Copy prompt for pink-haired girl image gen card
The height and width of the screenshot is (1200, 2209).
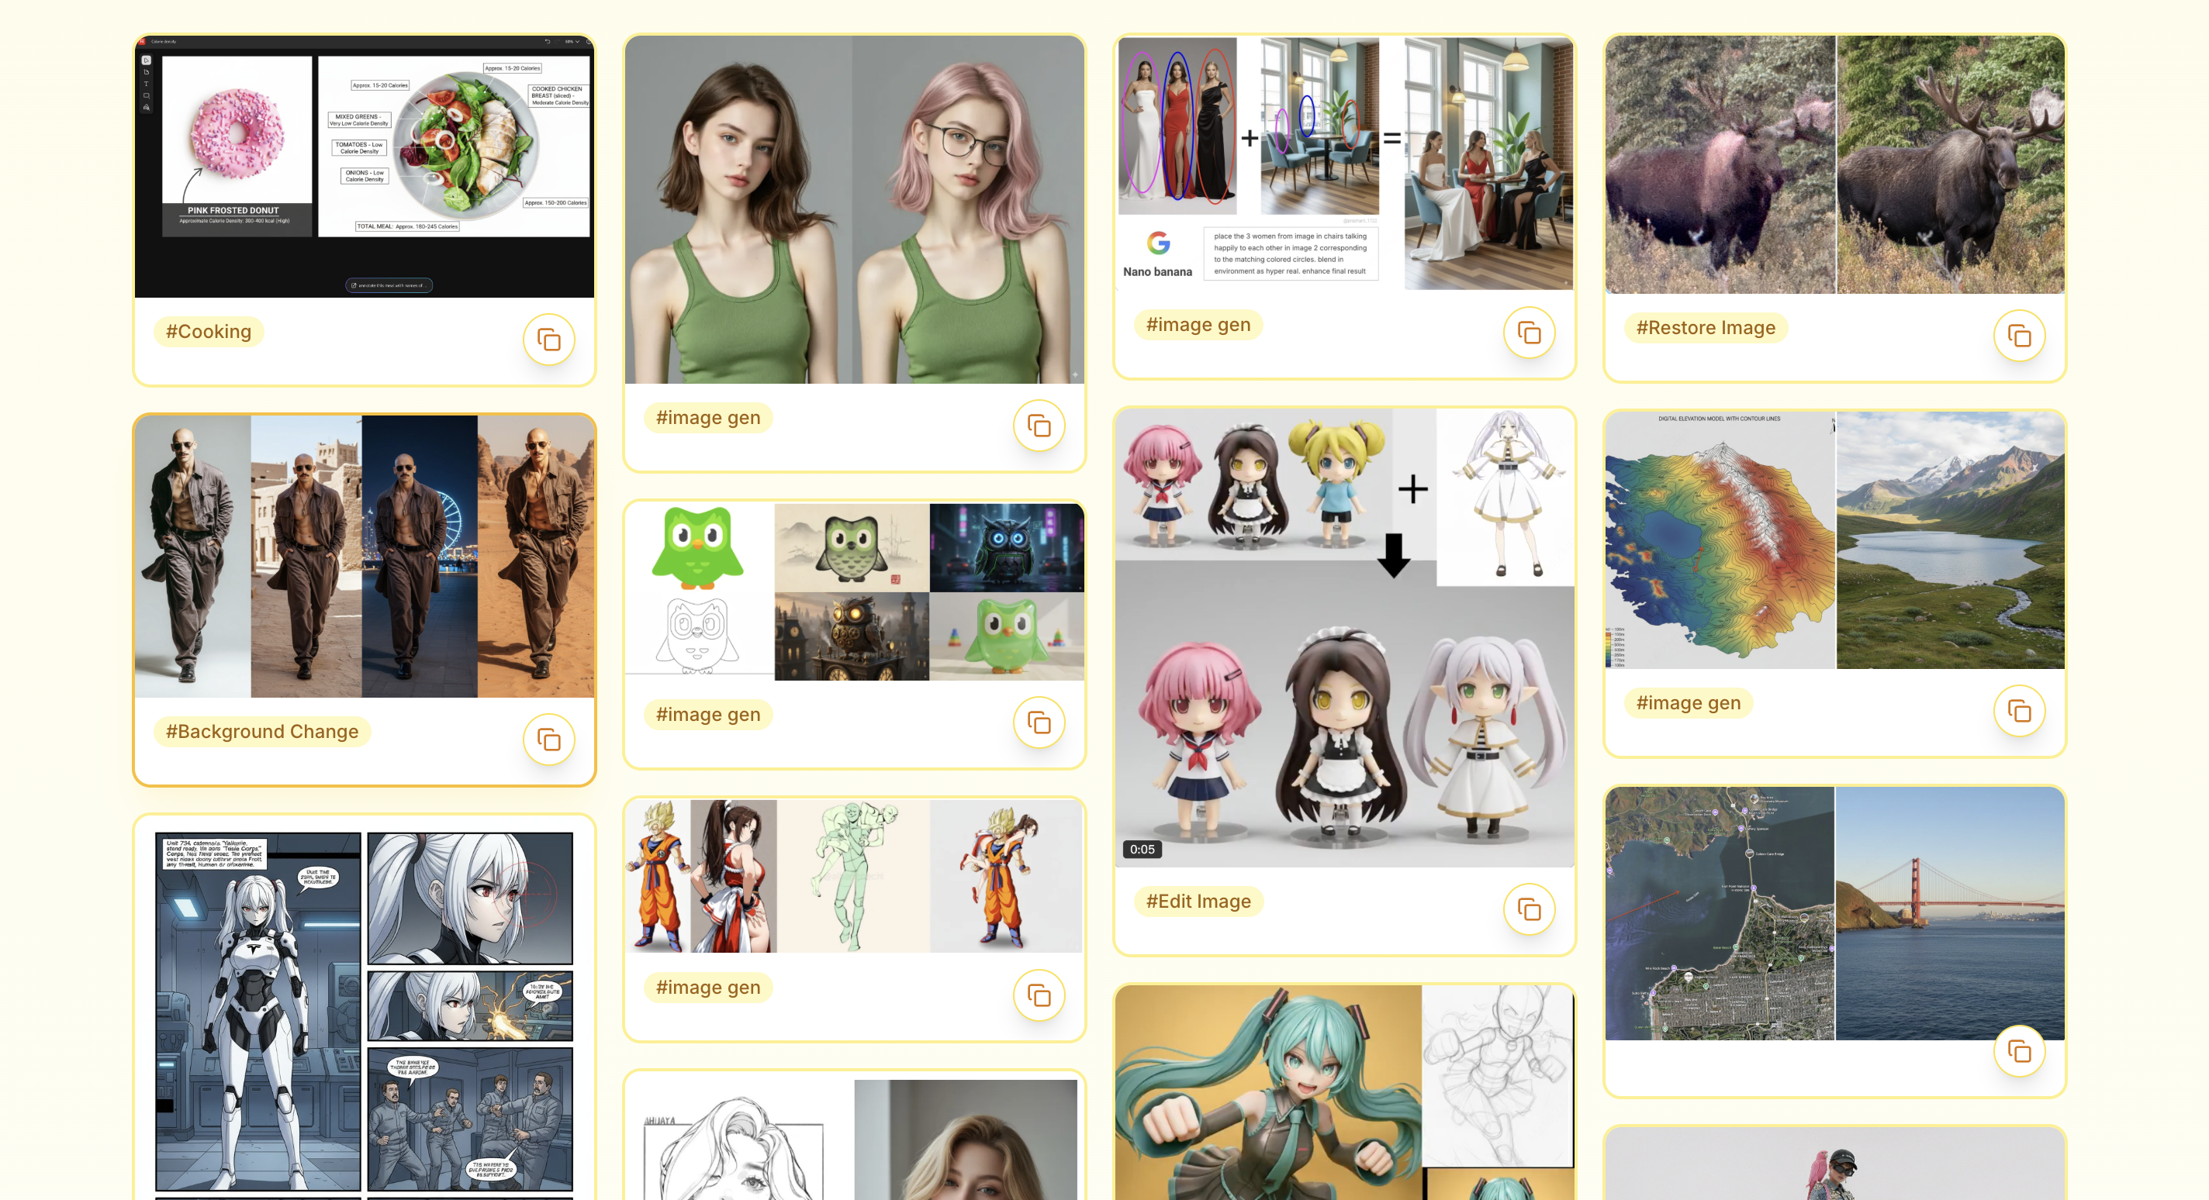tap(1039, 426)
